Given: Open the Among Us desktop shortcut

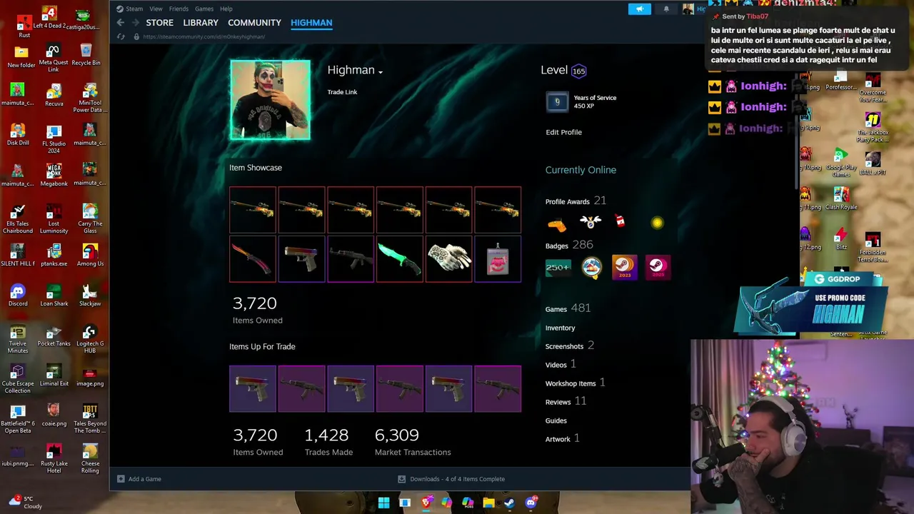Looking at the screenshot, I should [90, 256].
